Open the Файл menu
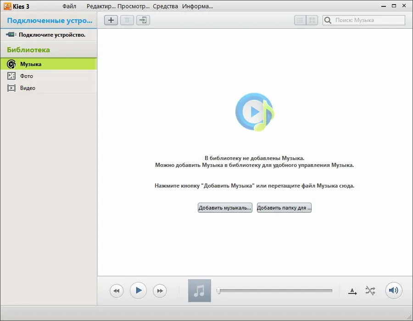The image size is (413, 321). [x=69, y=6]
